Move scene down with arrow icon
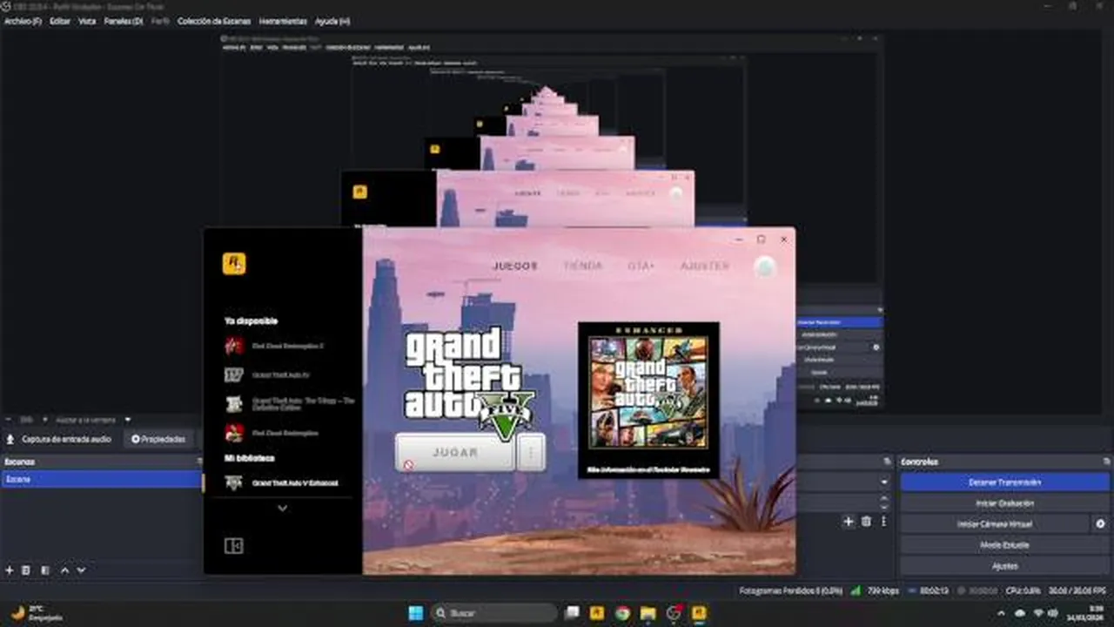This screenshot has height=627, width=1114. 81,570
